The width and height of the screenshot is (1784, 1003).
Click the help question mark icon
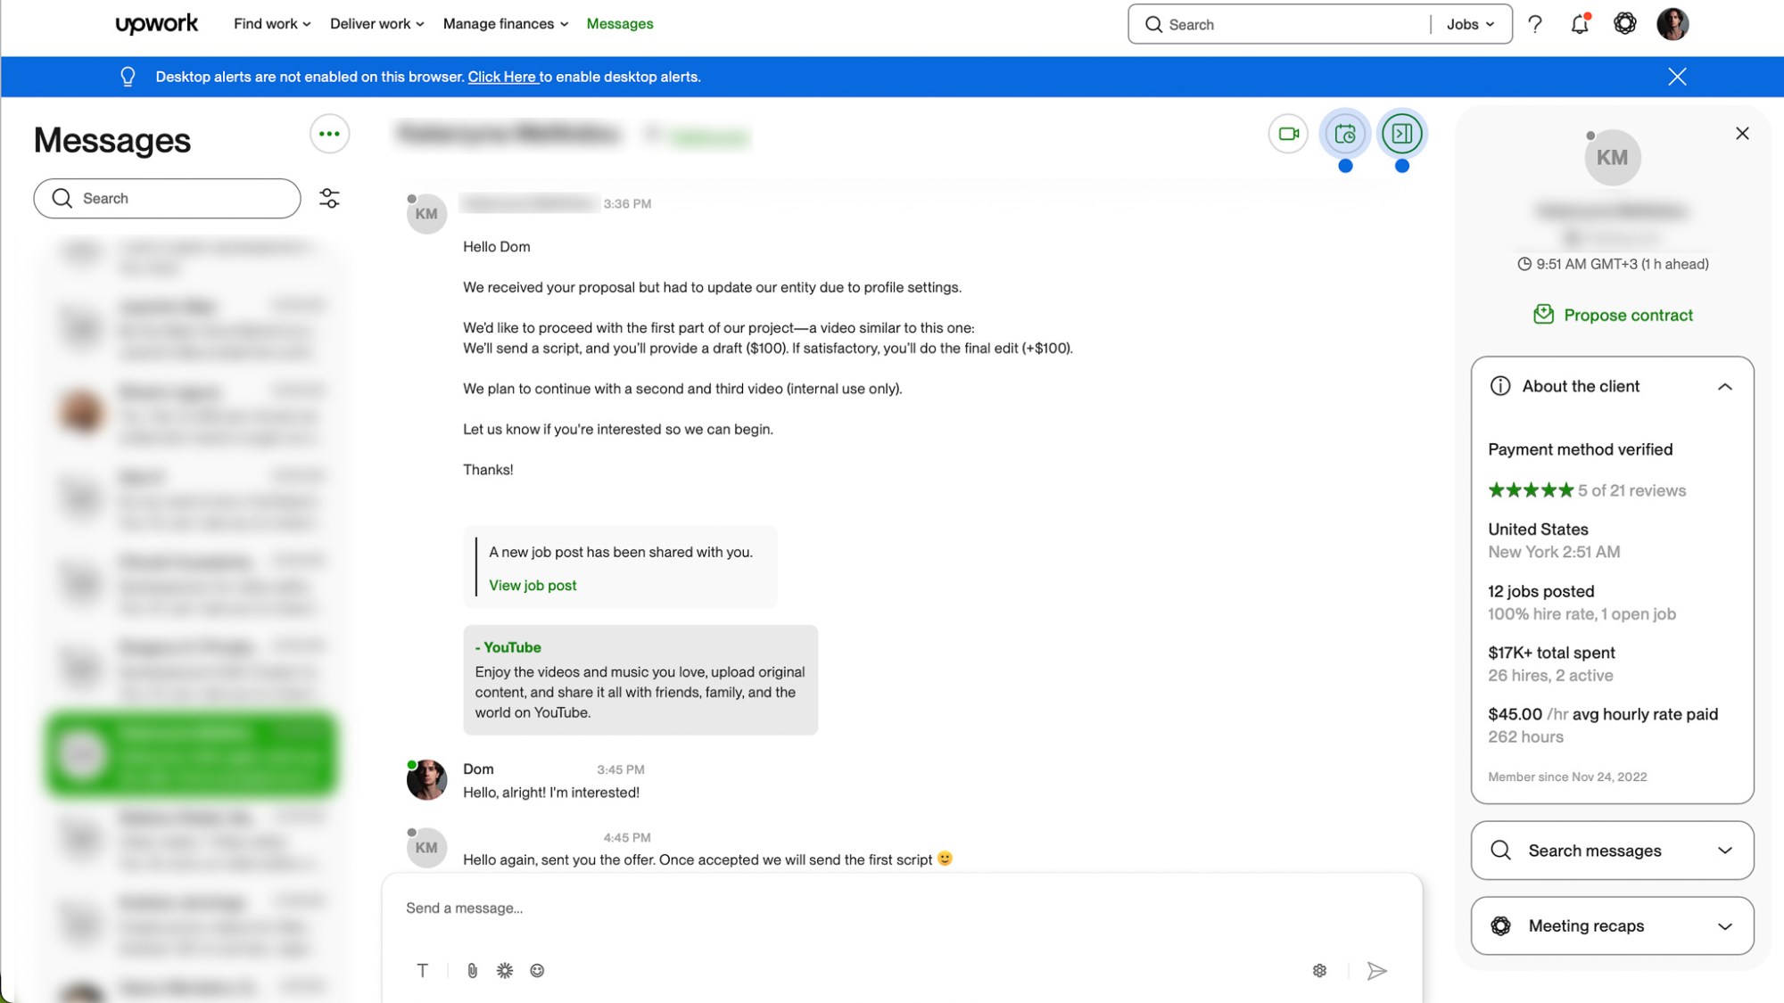tap(1535, 24)
